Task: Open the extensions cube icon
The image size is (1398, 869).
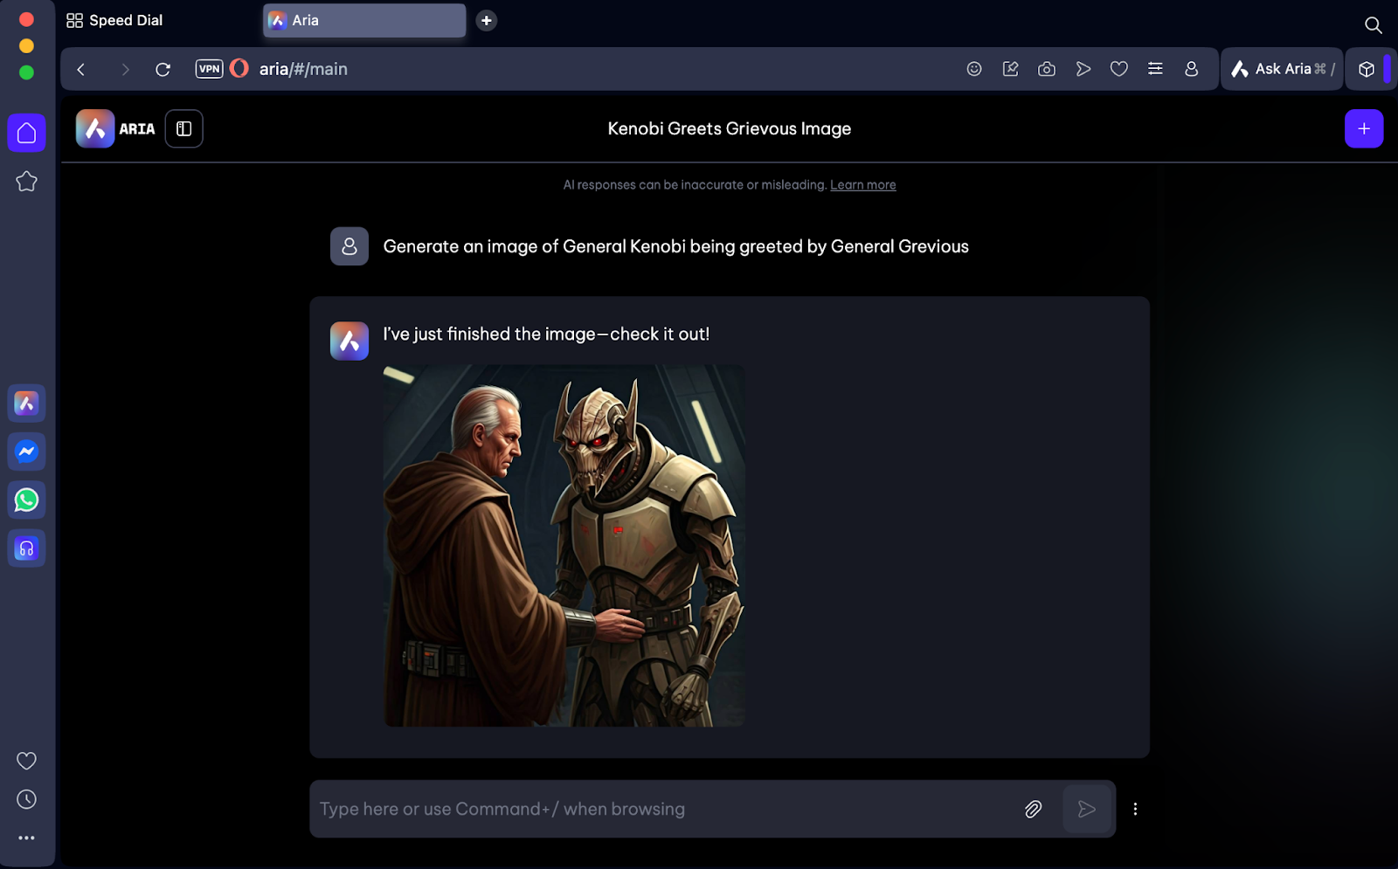Action: pos(1367,69)
